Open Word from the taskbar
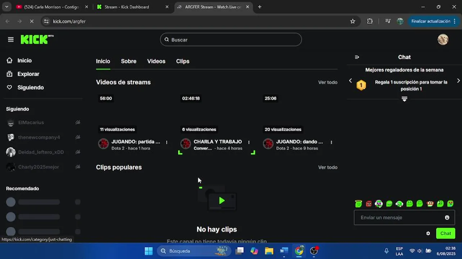The image size is (462, 259). (284, 251)
